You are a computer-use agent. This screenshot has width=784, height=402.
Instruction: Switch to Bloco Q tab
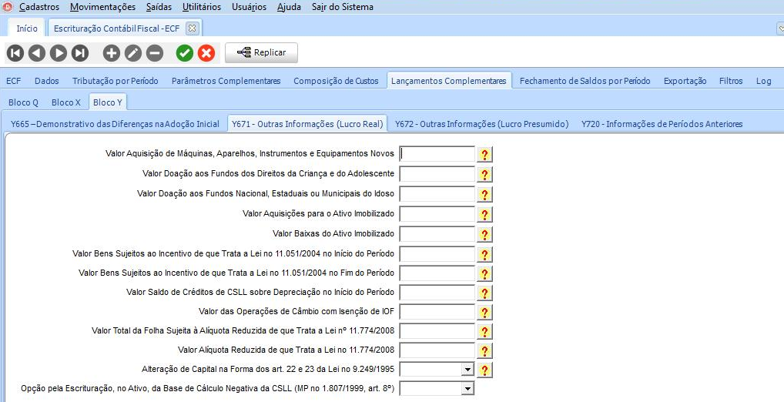[x=24, y=102]
